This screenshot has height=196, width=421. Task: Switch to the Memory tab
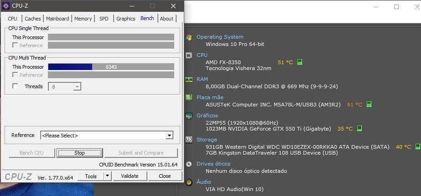(83, 19)
